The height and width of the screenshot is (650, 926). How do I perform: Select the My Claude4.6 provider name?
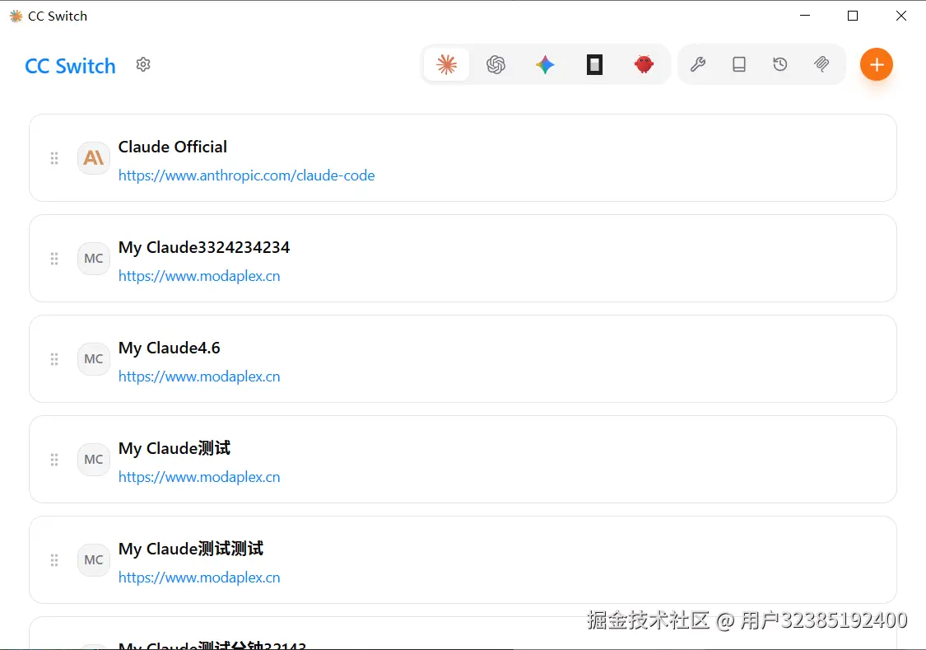[x=169, y=348]
